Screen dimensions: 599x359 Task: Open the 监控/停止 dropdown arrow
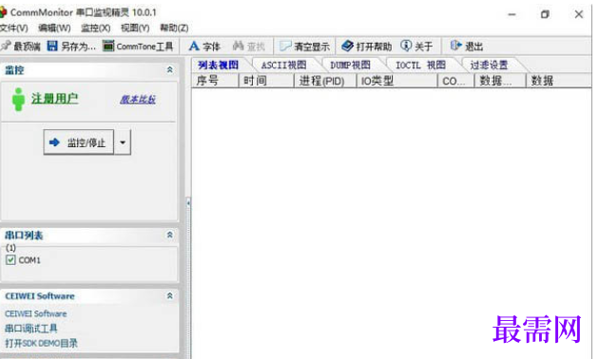(x=123, y=142)
